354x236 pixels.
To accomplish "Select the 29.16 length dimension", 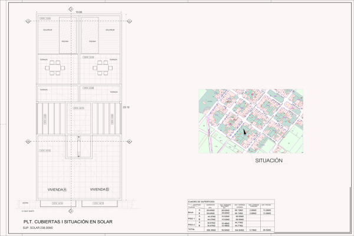I will [x=125, y=107].
